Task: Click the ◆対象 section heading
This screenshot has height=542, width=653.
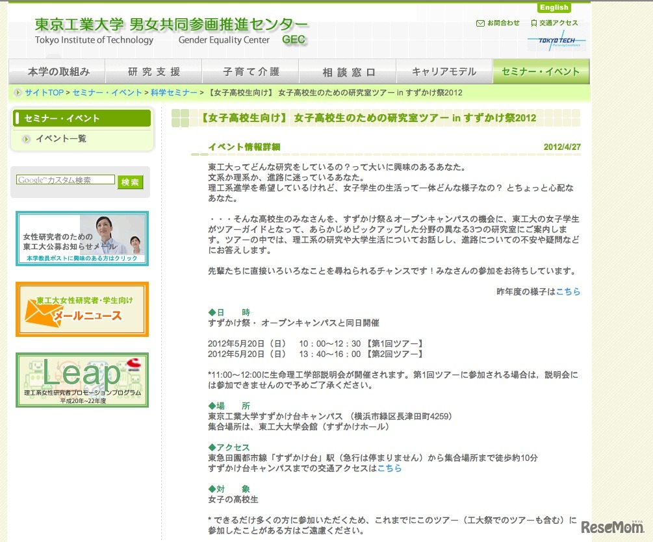Action: click(x=229, y=489)
